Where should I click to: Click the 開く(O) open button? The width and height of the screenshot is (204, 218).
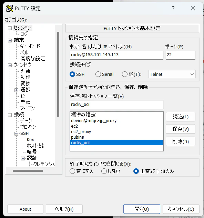(x=142, y=209)
